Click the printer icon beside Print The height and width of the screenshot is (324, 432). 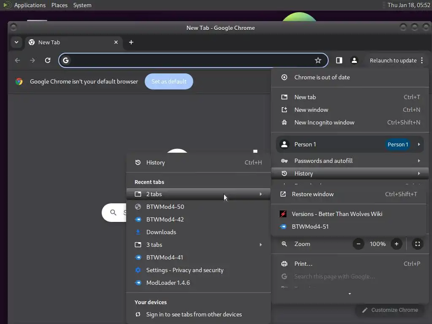(x=284, y=264)
